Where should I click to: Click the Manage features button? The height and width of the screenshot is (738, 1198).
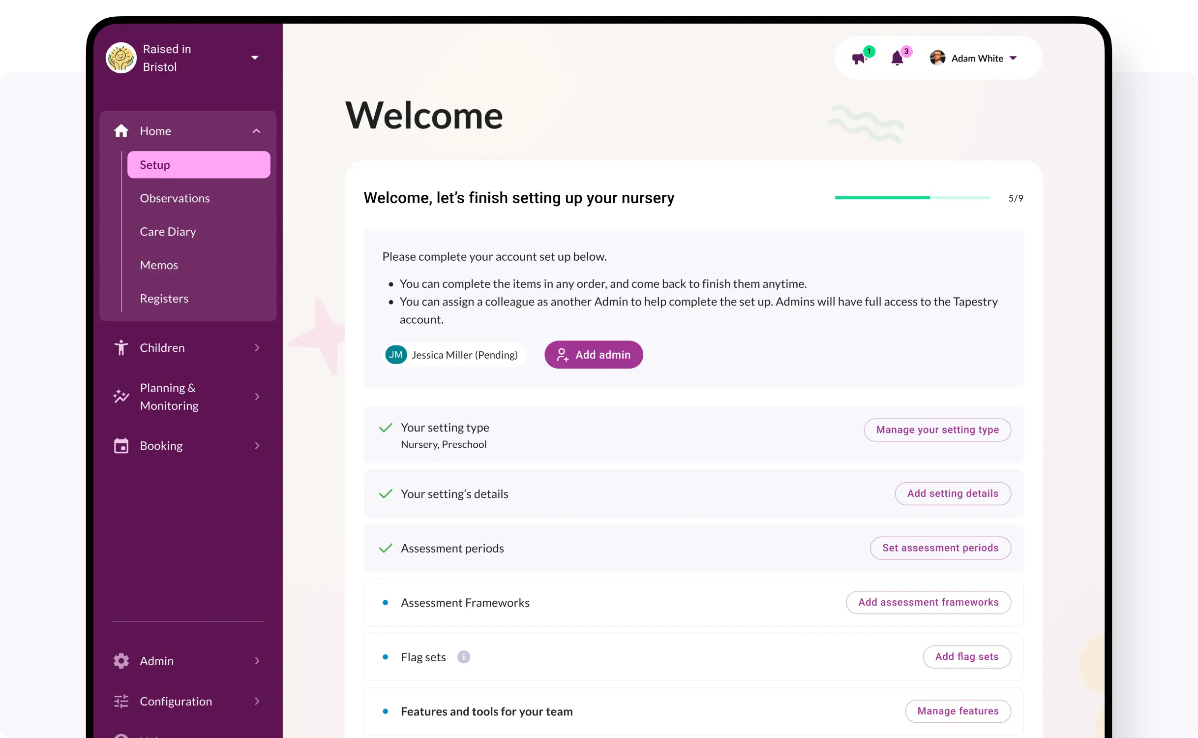[x=958, y=711]
